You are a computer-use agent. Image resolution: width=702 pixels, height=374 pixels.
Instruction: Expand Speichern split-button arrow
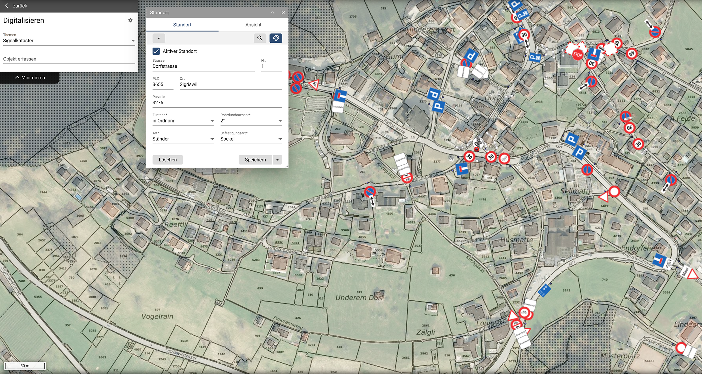277,160
